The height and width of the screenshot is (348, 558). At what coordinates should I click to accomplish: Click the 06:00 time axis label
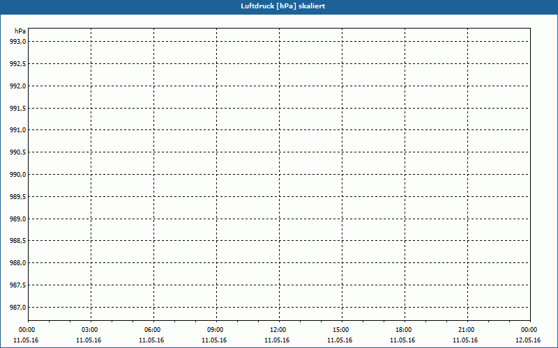[x=152, y=330]
